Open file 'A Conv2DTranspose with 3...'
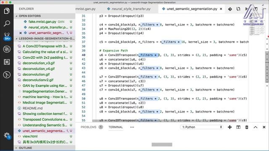 [x=45, y=46]
